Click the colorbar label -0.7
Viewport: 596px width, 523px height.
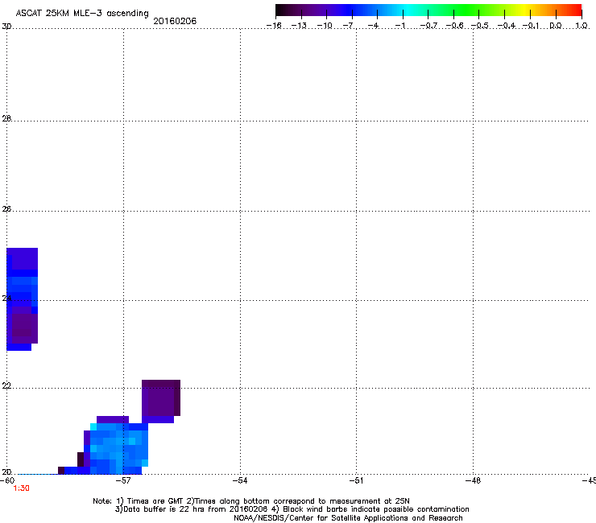(x=428, y=26)
